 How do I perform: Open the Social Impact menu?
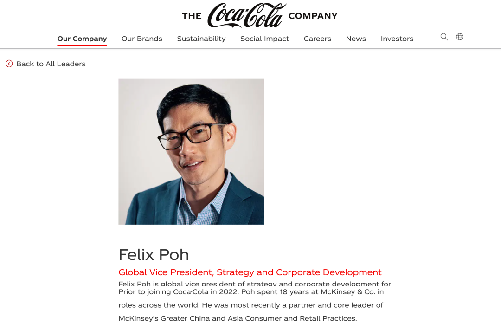264,39
